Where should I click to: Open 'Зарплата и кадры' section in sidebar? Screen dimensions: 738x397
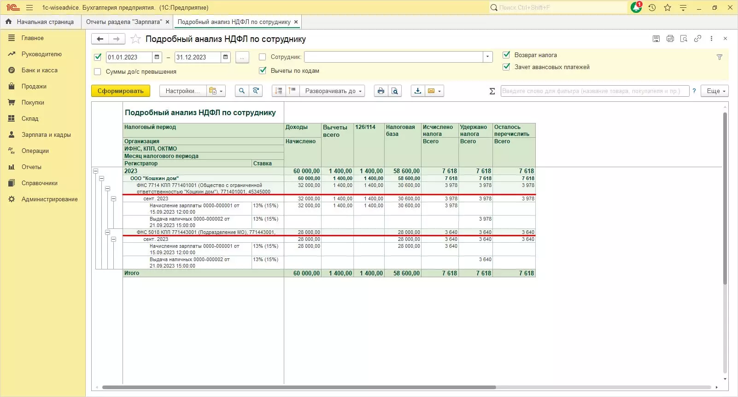point(46,135)
